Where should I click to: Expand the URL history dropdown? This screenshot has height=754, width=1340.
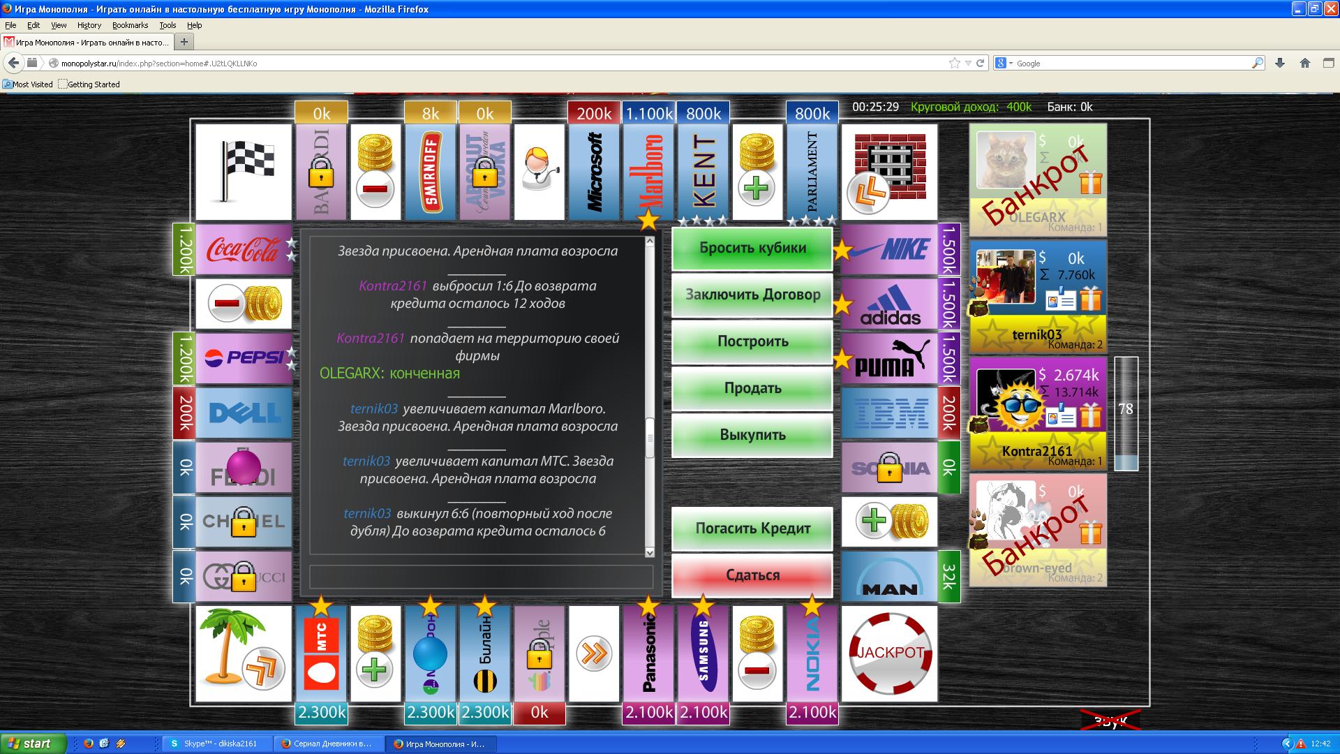pyautogui.click(x=968, y=64)
